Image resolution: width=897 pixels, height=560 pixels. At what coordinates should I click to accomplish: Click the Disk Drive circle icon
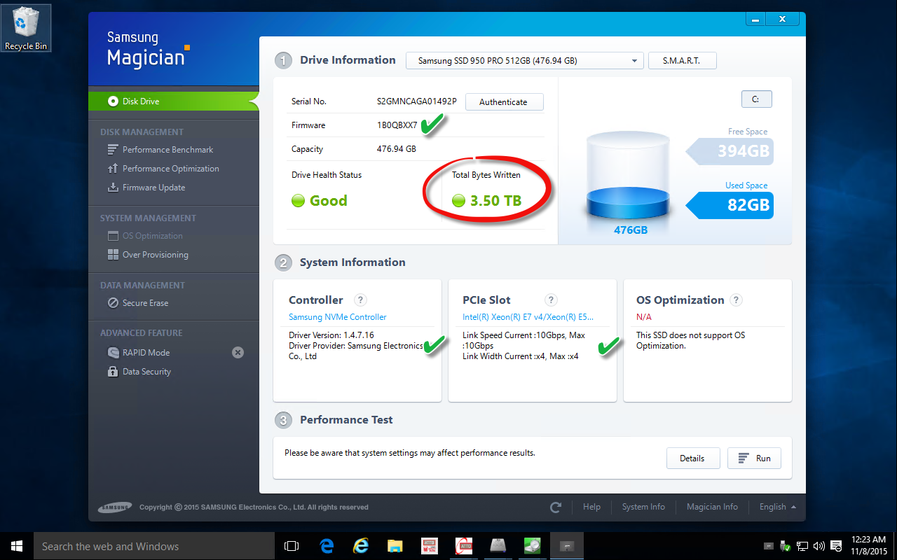point(113,101)
